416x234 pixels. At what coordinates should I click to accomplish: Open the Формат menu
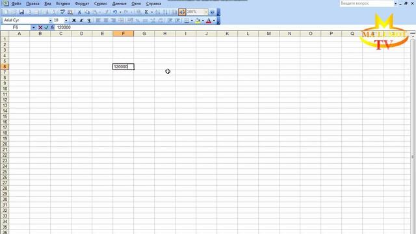(82, 4)
